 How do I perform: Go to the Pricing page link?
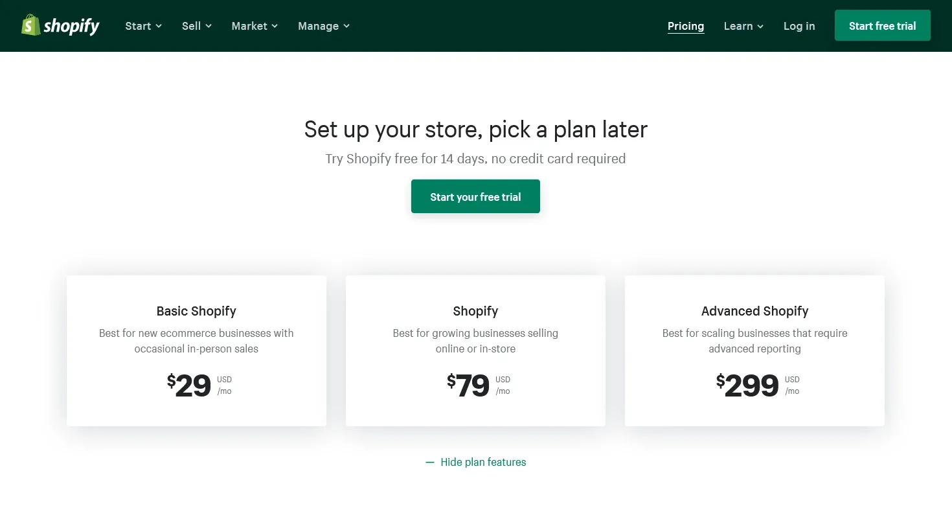[x=685, y=26]
